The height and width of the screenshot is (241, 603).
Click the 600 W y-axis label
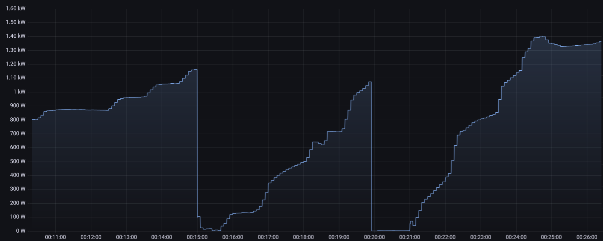click(18, 147)
